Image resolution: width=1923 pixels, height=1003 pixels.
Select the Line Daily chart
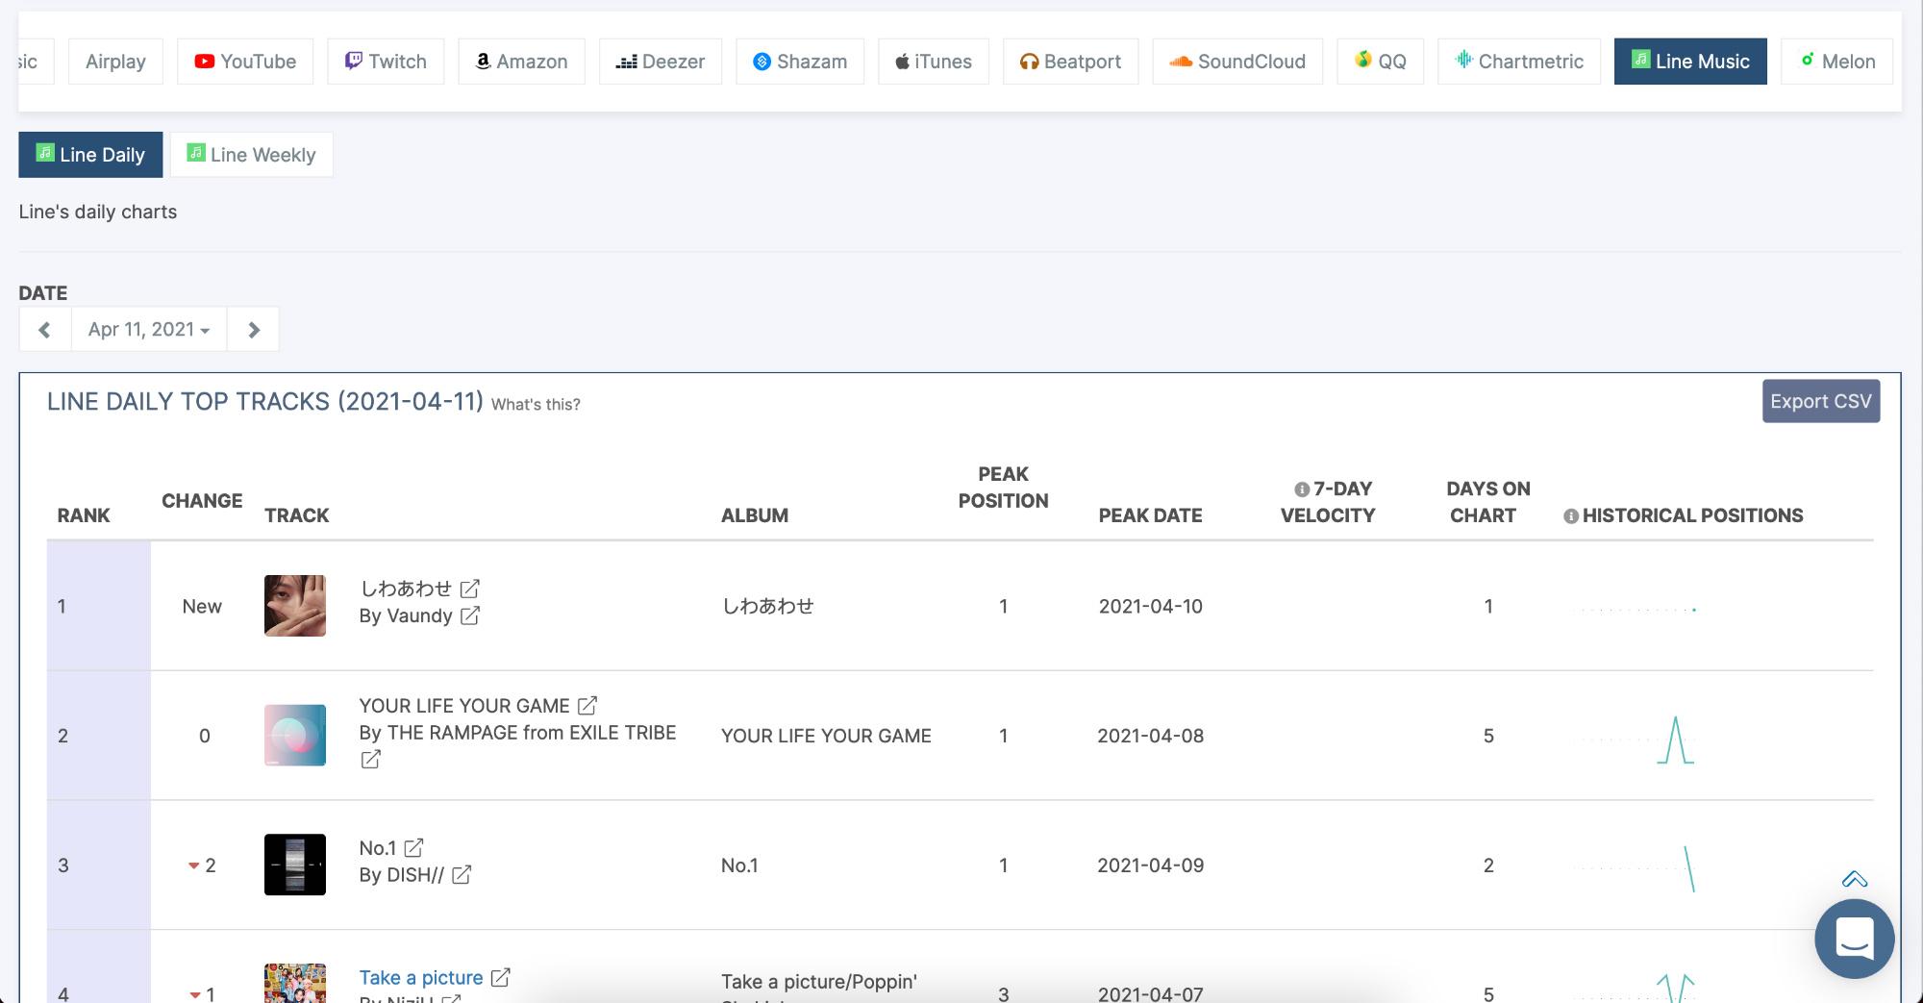90,155
